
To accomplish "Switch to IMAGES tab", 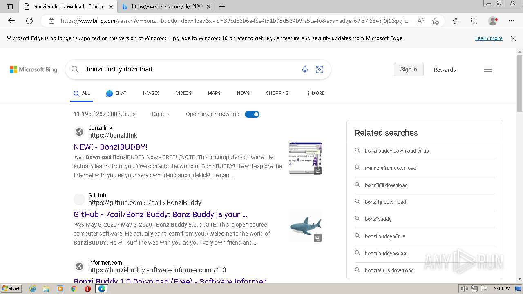I will click(x=151, y=93).
